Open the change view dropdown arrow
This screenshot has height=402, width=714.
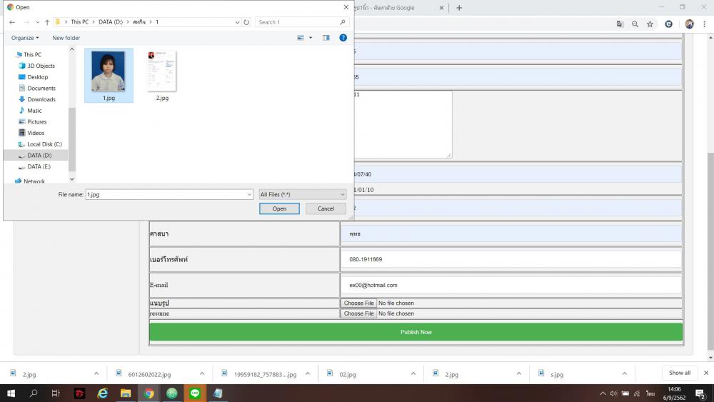click(311, 38)
